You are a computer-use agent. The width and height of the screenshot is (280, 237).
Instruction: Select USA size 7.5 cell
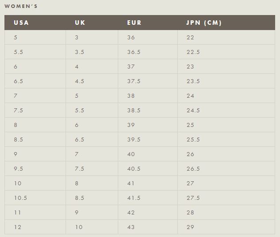click(x=18, y=111)
